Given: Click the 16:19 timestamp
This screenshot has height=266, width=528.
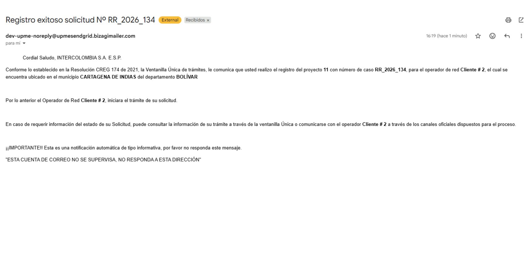Looking at the screenshot, I should [446, 36].
